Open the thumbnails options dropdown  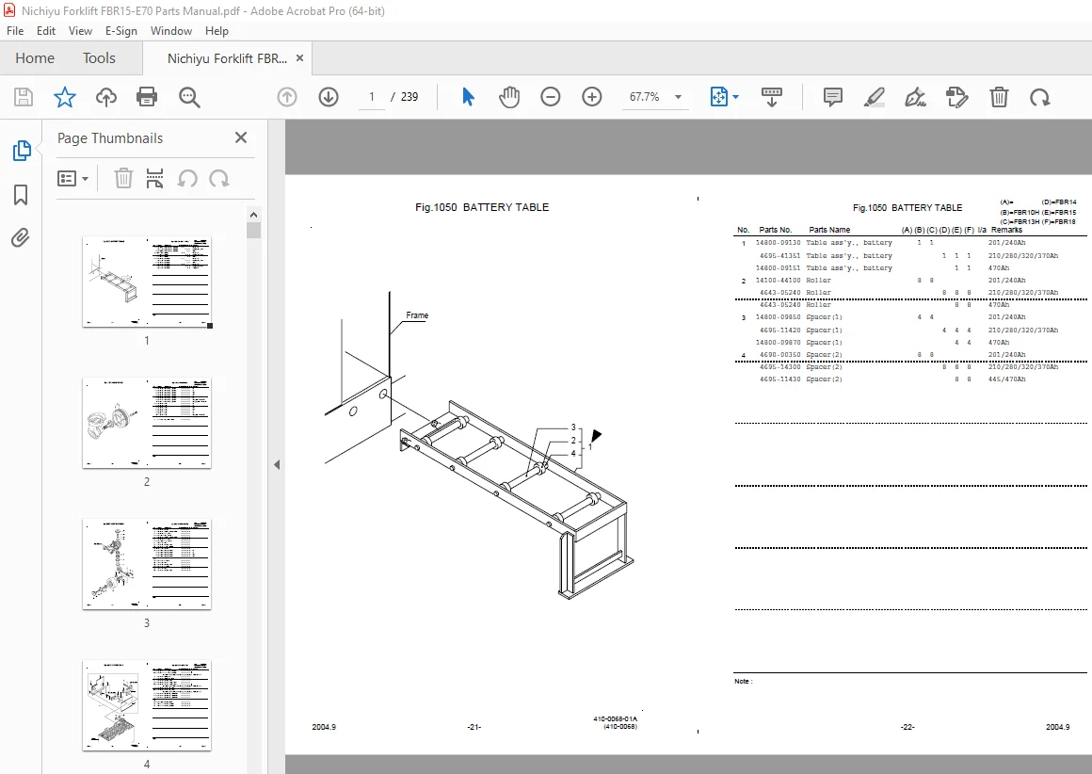click(72, 178)
